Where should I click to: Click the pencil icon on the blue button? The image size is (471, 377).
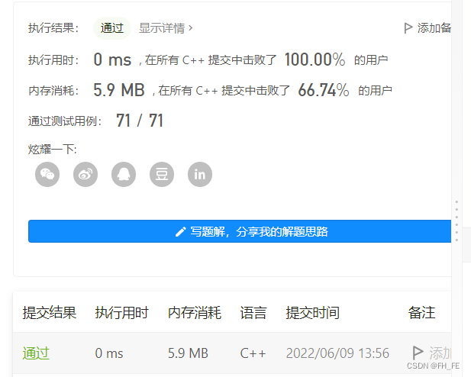tap(180, 231)
